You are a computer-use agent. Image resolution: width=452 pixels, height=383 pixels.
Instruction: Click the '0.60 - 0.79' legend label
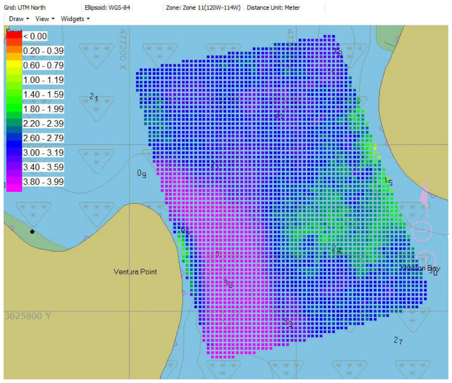[43, 65]
